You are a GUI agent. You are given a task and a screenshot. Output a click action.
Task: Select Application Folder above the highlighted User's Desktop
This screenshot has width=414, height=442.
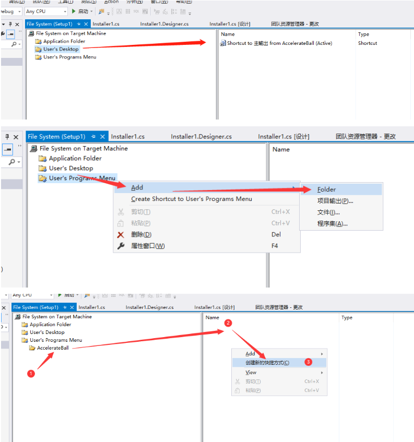click(64, 41)
